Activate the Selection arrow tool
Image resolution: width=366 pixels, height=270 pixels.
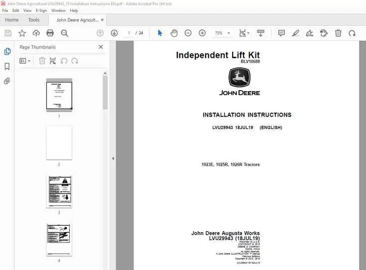point(160,33)
